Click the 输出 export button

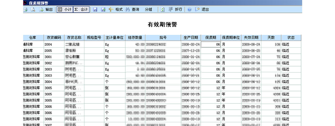coord(46,10)
